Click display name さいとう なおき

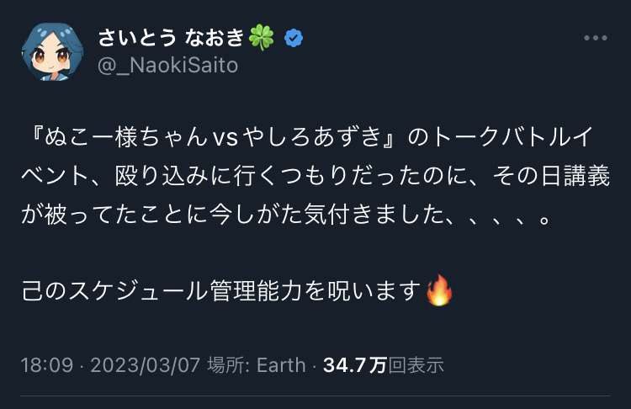point(172,38)
